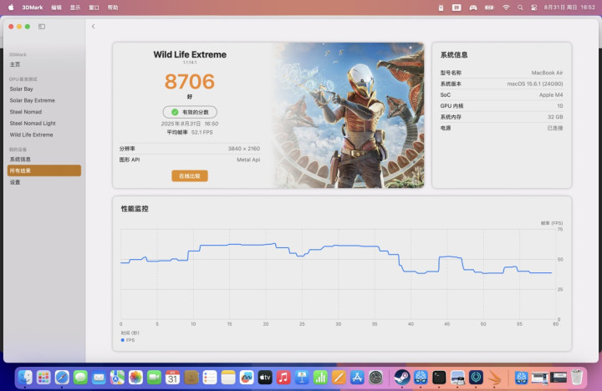Viewport: 602px width, 391px height.
Task: Open Launchpad in the dock
Action: click(x=43, y=378)
